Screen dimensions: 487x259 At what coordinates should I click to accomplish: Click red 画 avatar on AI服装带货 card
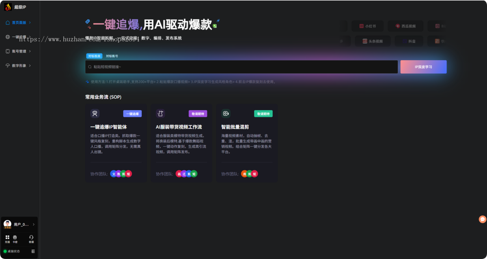click(x=179, y=174)
